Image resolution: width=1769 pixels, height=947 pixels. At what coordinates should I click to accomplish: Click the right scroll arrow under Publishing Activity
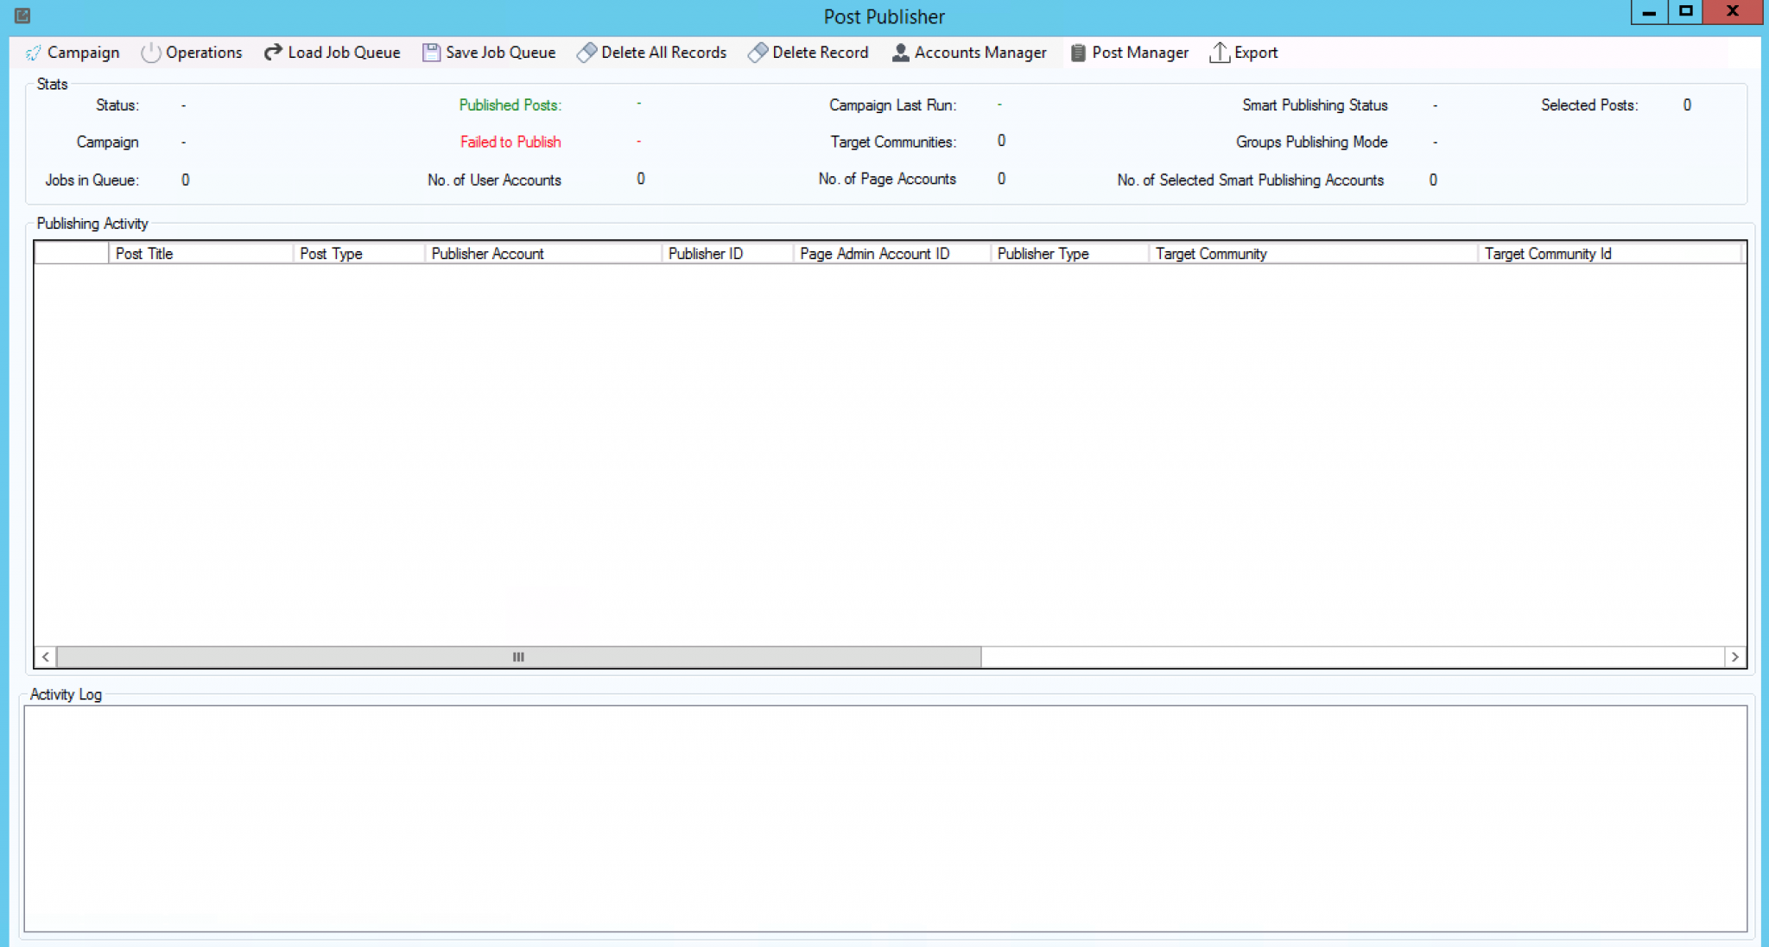coord(1736,657)
